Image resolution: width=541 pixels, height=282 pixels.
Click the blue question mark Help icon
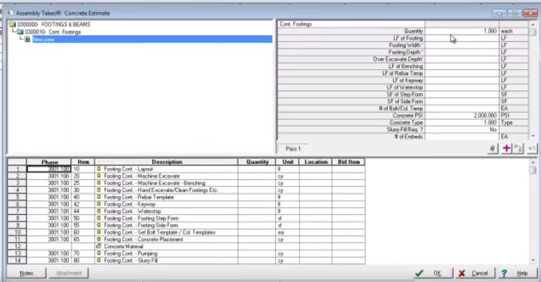click(x=504, y=273)
